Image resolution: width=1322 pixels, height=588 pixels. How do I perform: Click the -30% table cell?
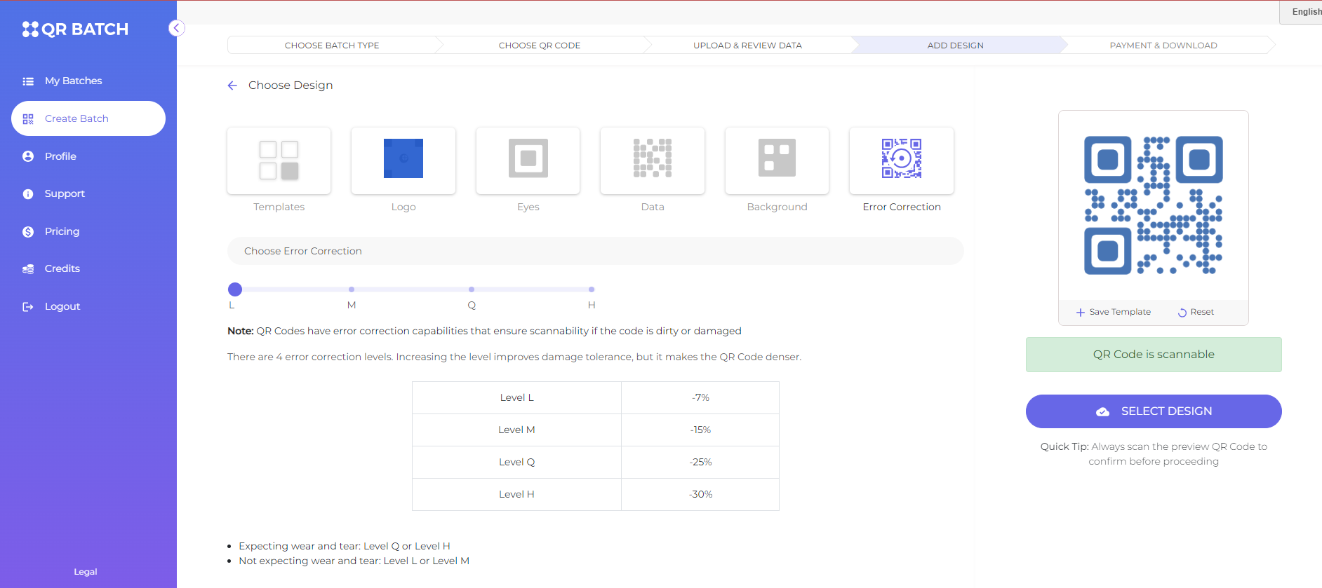pos(700,494)
